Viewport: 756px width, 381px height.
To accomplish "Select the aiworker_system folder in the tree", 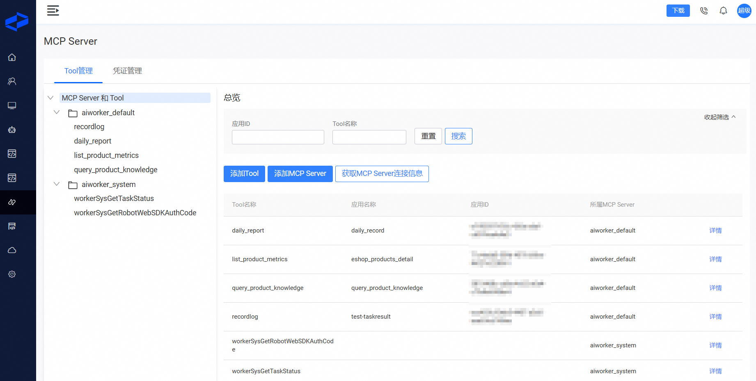I will point(108,185).
